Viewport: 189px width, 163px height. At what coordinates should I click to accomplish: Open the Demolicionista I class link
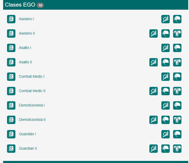pyautogui.click(x=32, y=105)
